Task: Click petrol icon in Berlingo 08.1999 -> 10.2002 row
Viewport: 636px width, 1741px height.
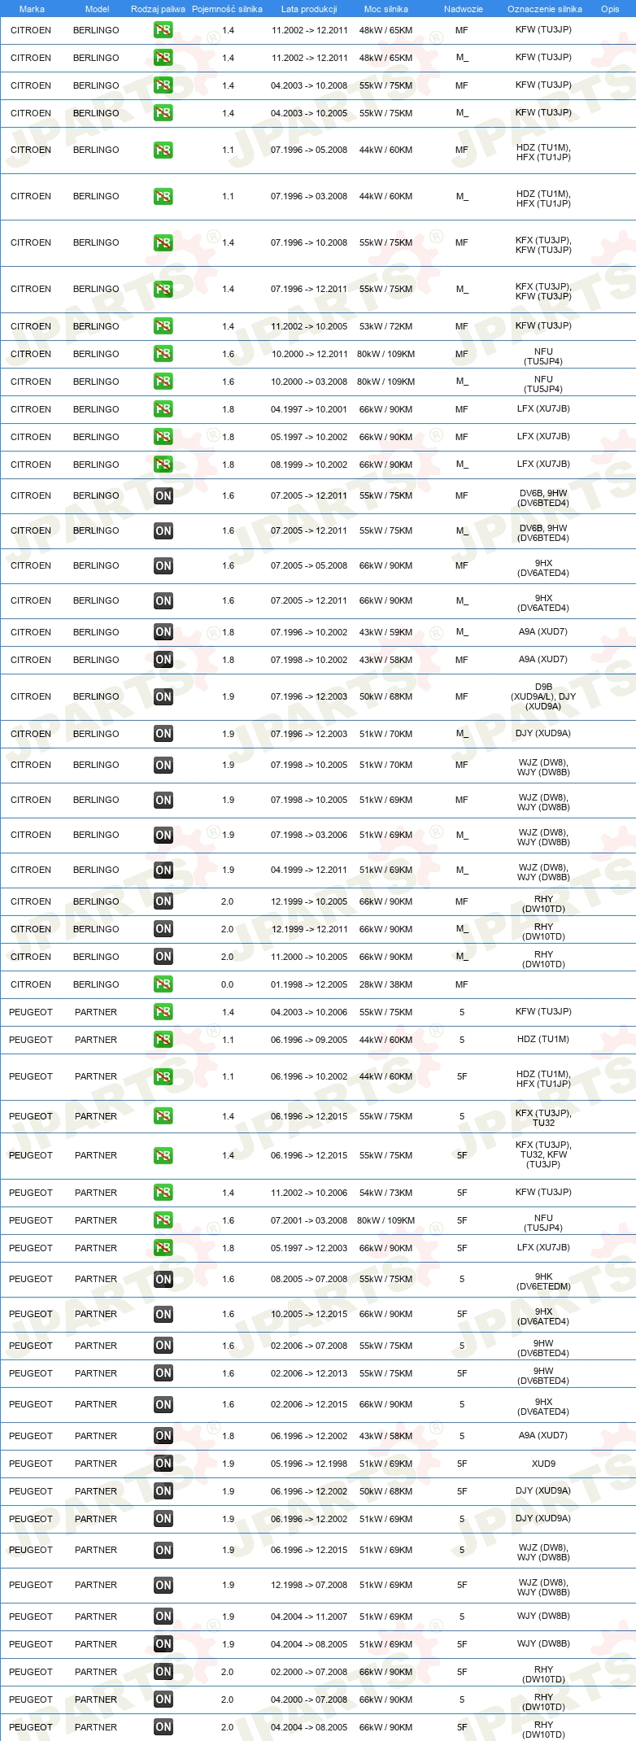Action: click(x=163, y=465)
